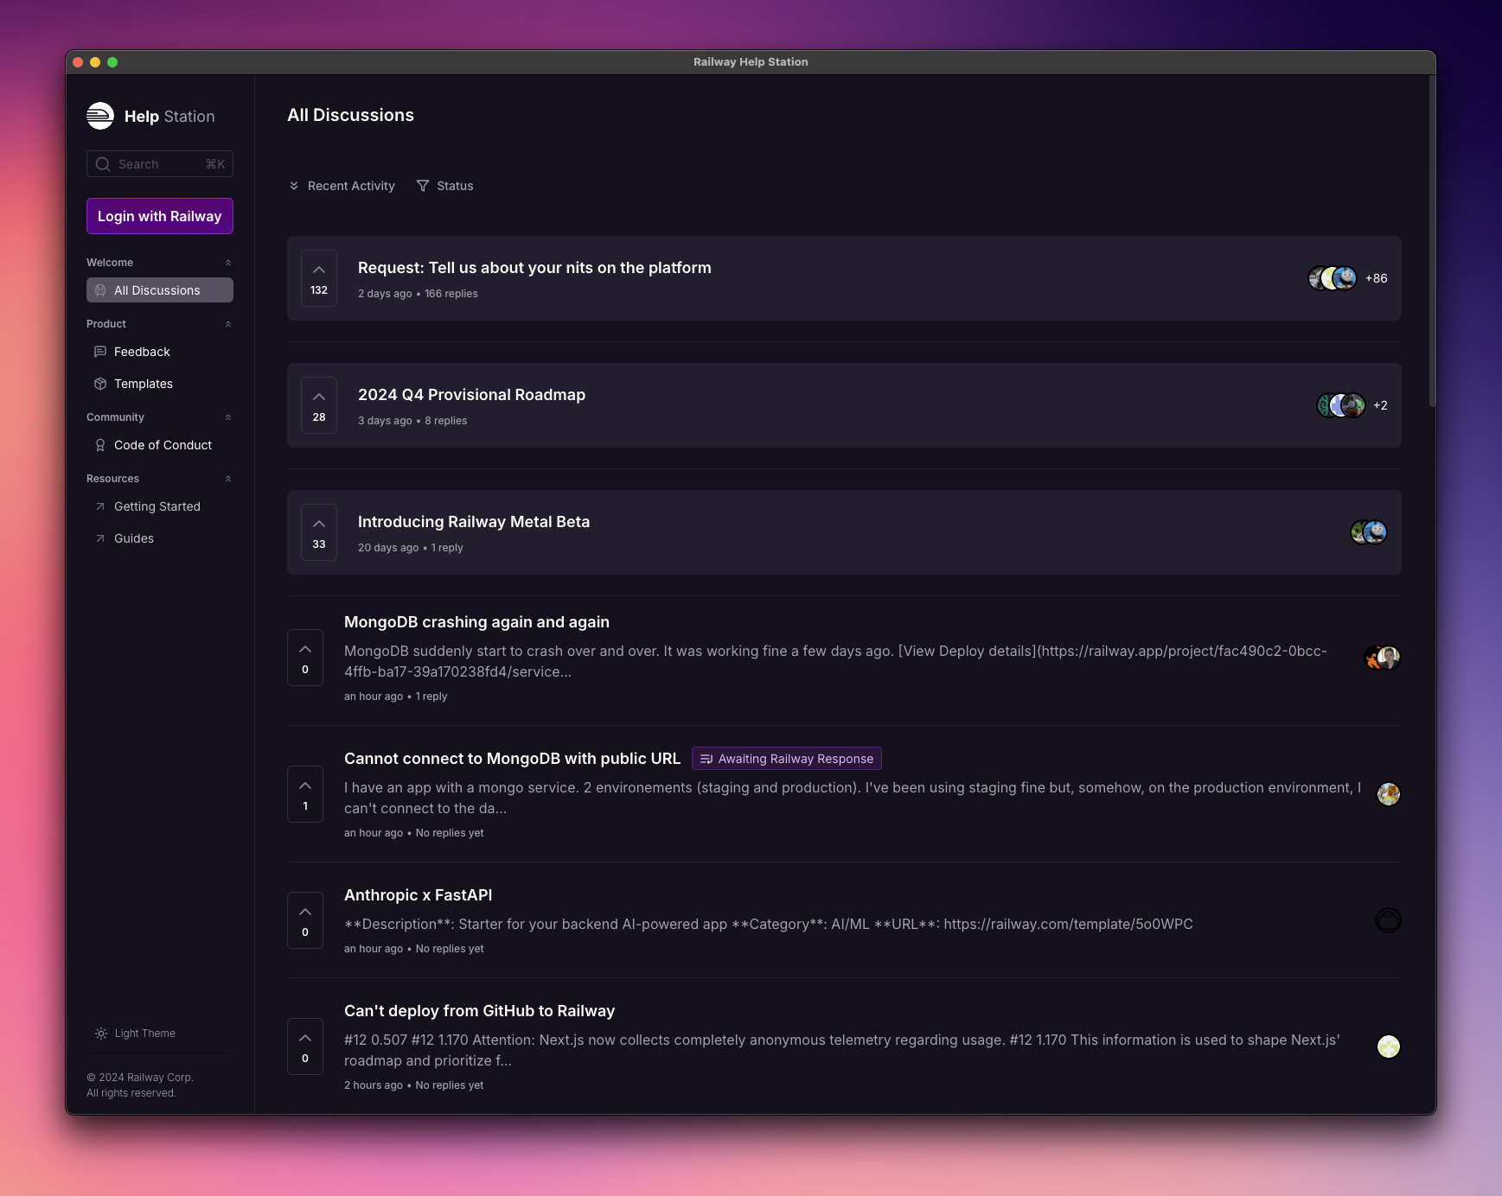
Task: Click the Awaiting Railway Response badge
Action: point(787,759)
